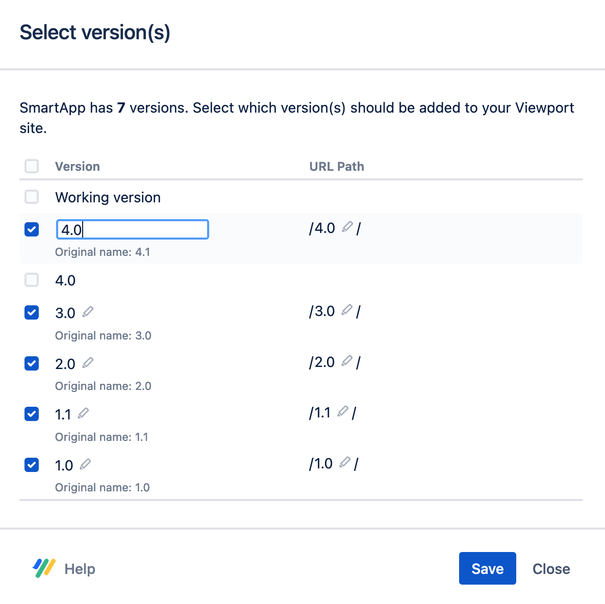Click the Scroll Viewport logo icon
605x604 pixels.
point(44,568)
